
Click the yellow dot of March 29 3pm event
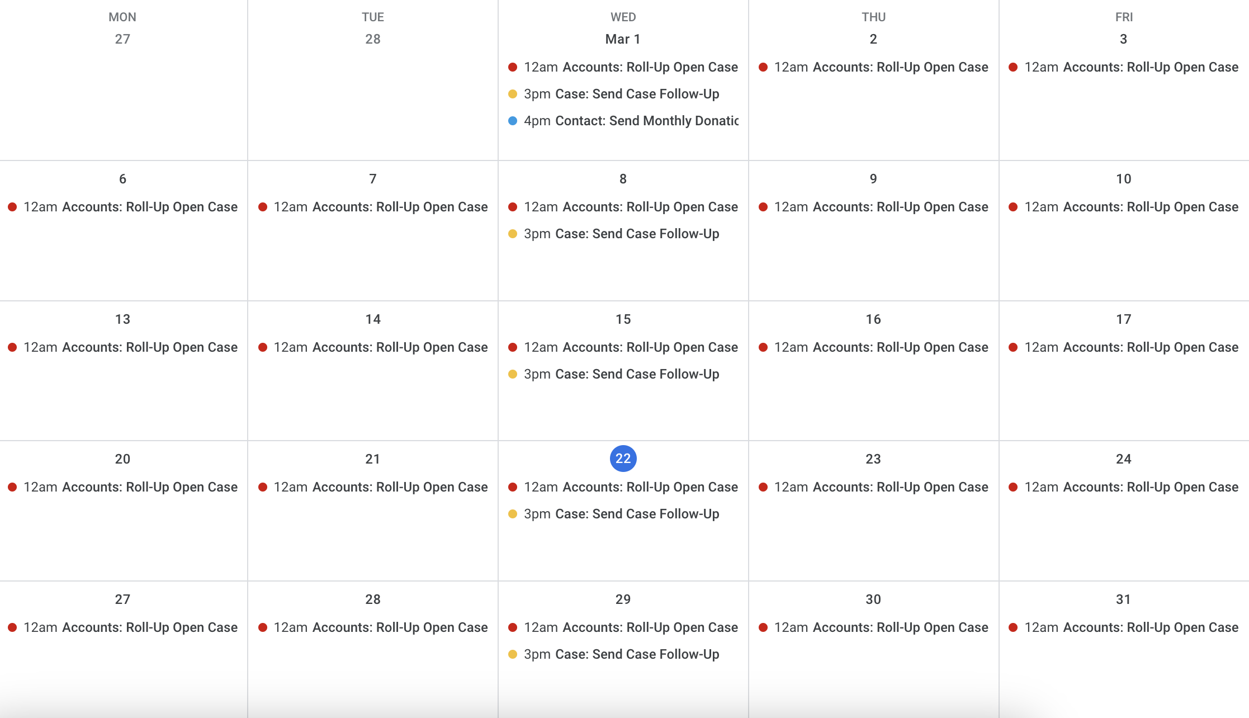[x=512, y=654]
